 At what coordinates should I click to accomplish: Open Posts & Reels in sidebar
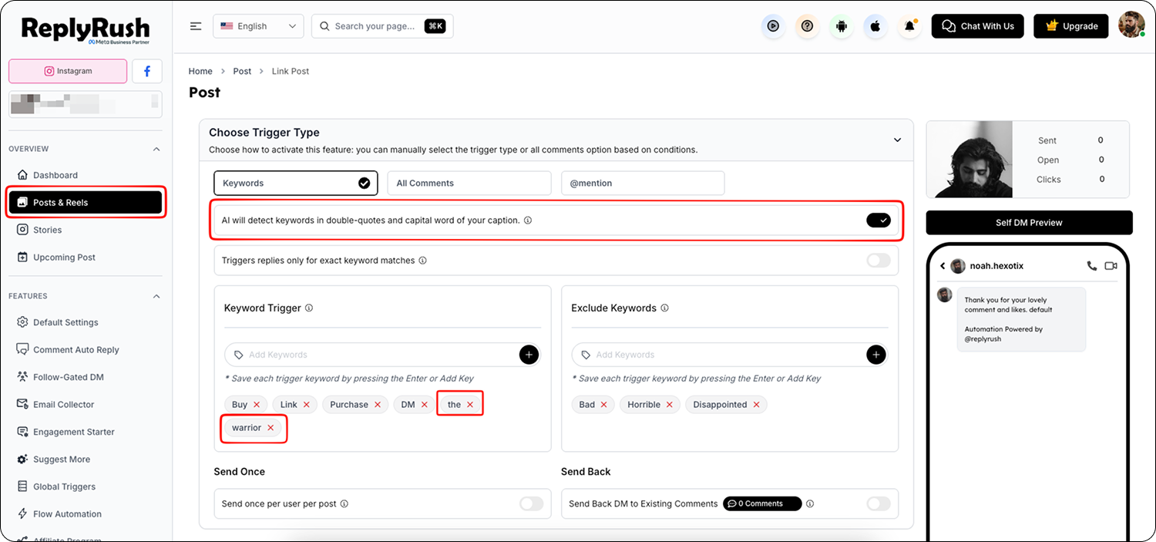pos(86,203)
